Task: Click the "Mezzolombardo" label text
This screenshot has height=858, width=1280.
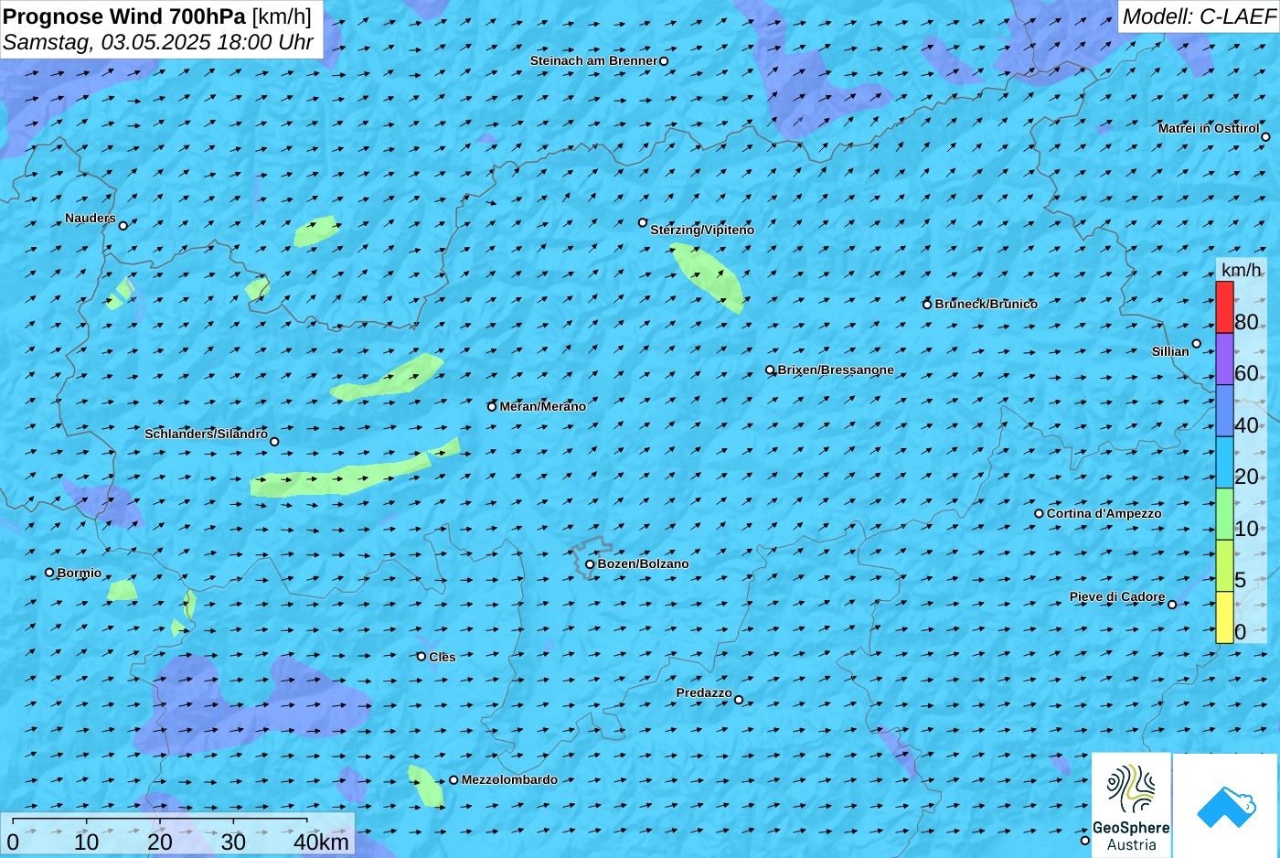Action: click(x=509, y=779)
